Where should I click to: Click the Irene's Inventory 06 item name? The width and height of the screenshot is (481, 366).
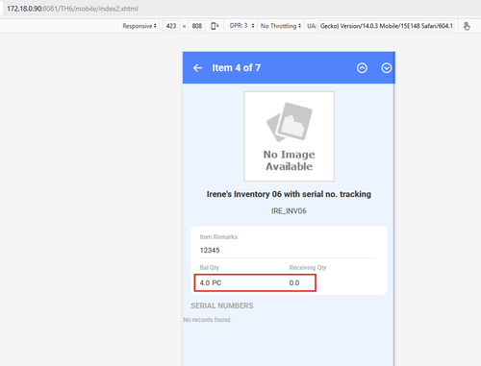289,194
